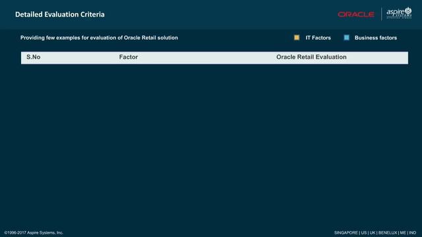Click the 'SINGAPORE | US | UK' locations footer
422x237 pixels.
point(375,232)
